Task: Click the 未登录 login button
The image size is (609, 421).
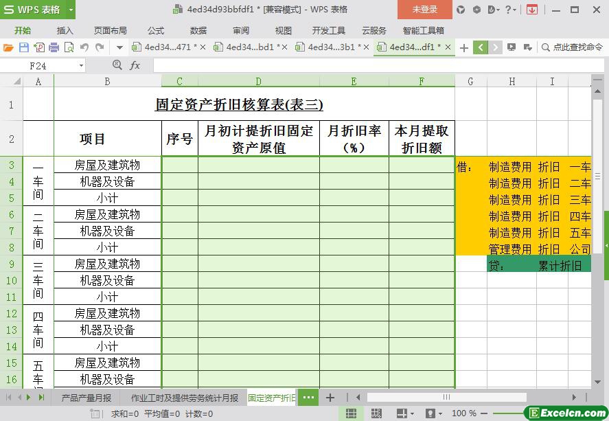Action: (x=424, y=10)
